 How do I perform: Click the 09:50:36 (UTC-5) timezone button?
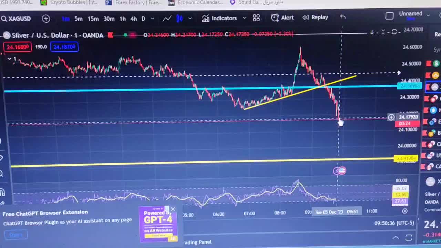coord(394,223)
